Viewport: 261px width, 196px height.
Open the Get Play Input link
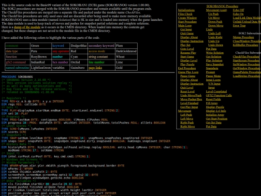pyautogui.click(x=189, y=107)
